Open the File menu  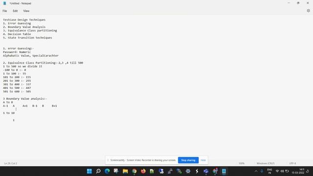5,11
